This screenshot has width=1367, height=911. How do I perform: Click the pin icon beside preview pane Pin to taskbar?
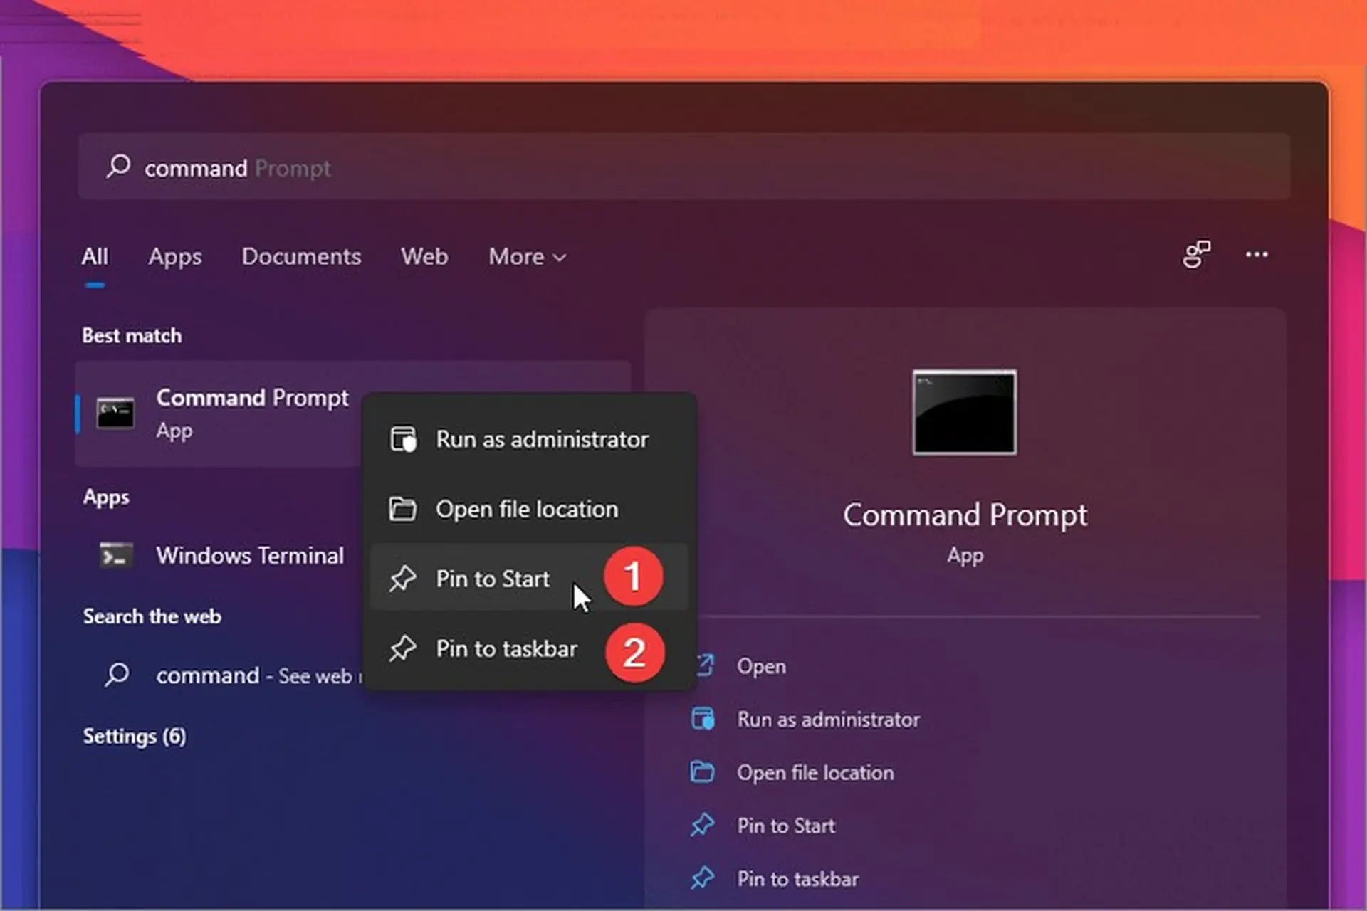click(x=702, y=878)
